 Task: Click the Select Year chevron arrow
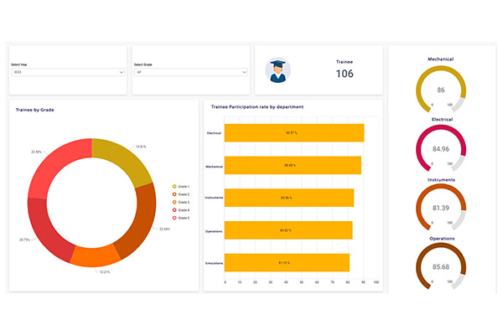[x=122, y=73]
